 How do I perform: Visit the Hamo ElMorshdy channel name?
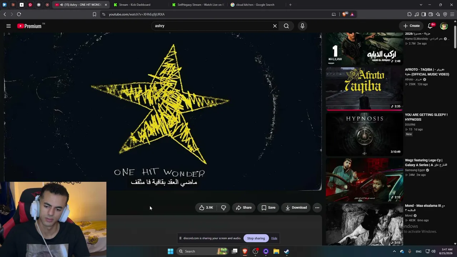click(424, 39)
